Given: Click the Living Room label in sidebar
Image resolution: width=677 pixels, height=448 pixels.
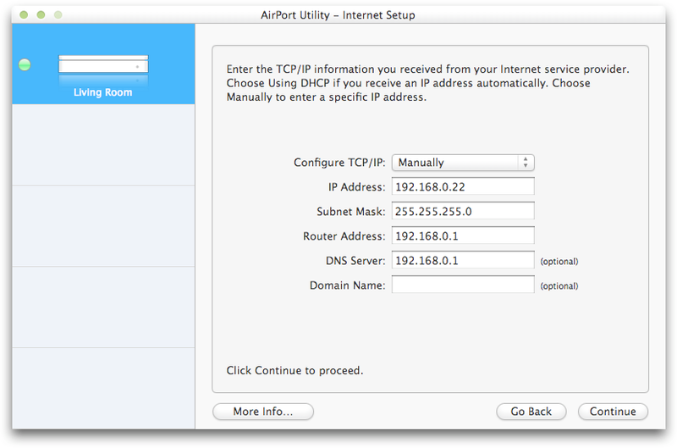Looking at the screenshot, I should pos(102,92).
